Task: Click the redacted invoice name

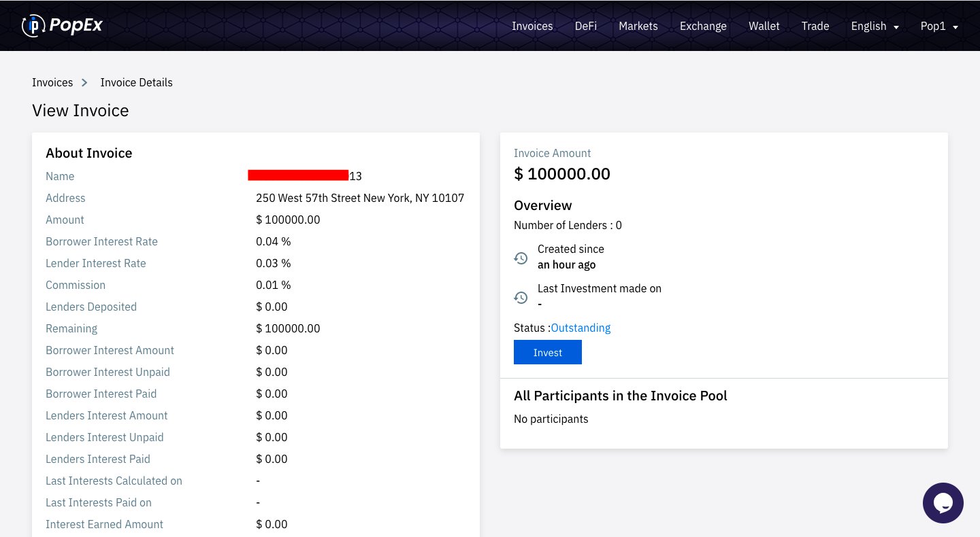Action: pos(299,176)
